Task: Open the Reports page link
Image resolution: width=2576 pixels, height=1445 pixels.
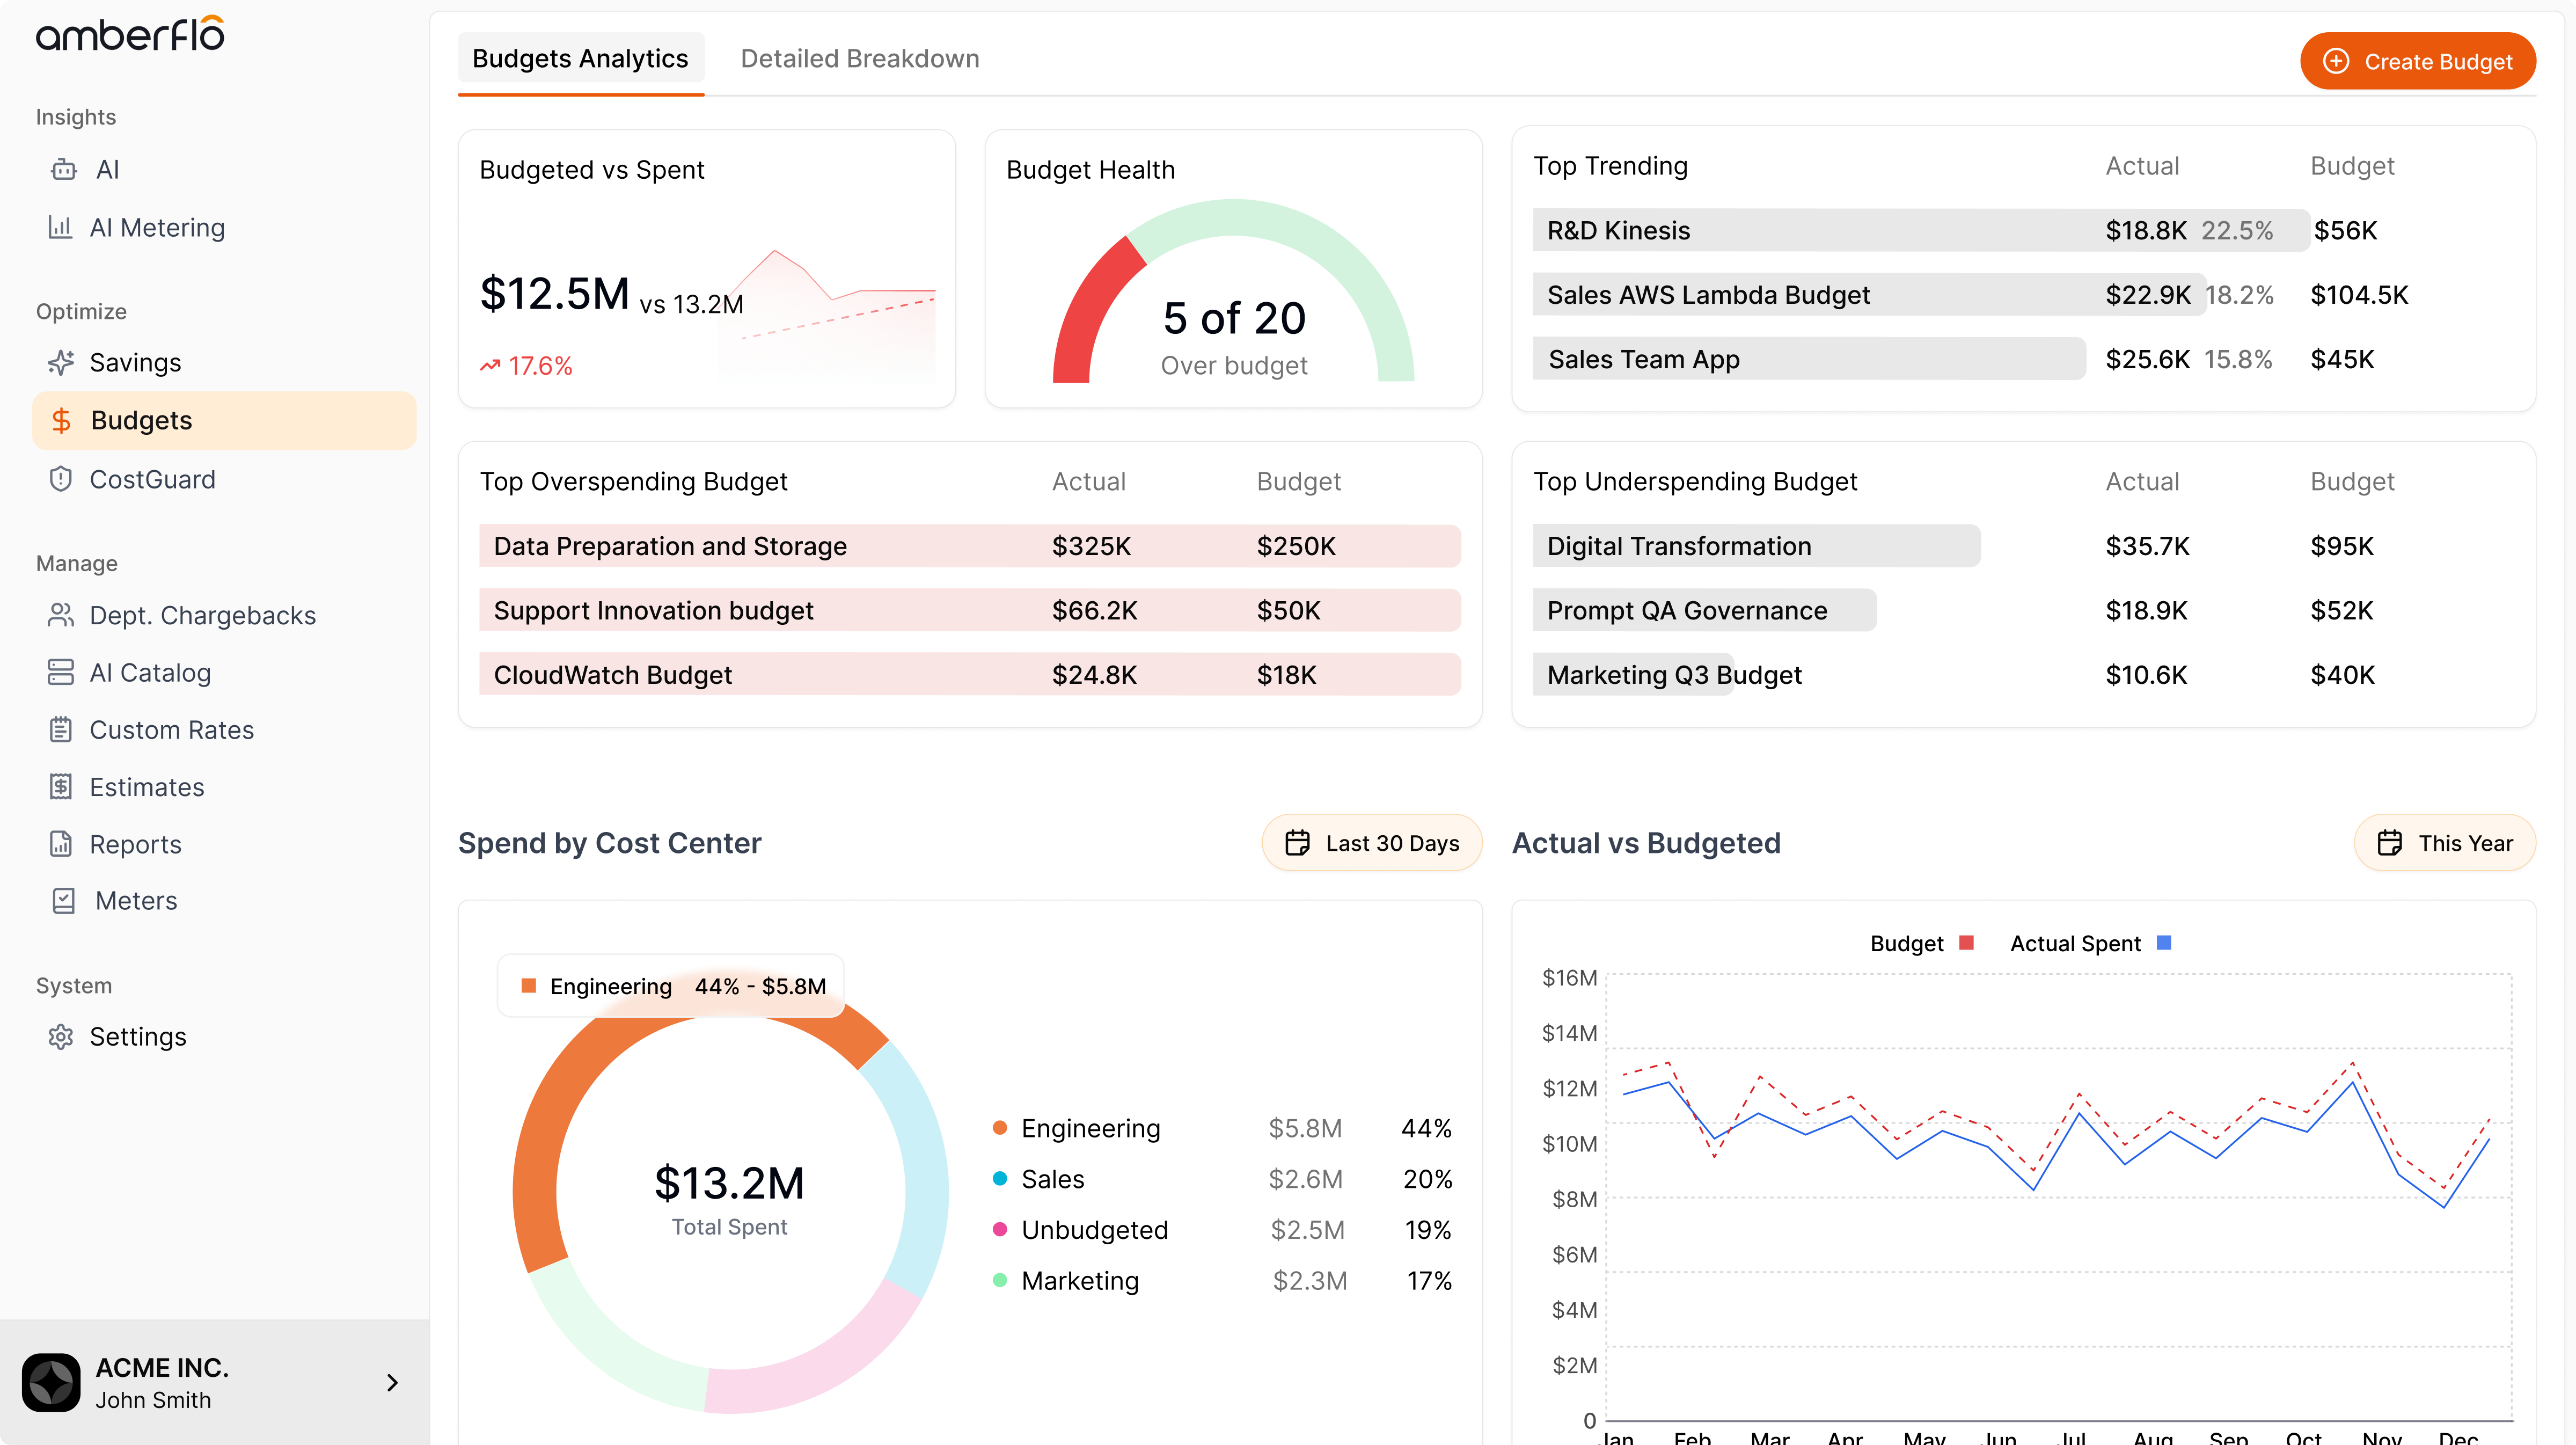Action: (135, 844)
